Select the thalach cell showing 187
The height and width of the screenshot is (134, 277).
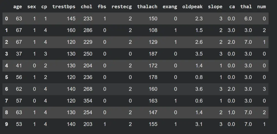pos(153,54)
